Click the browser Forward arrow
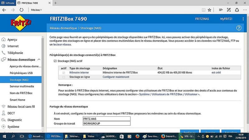The image size is (249, 140). pyautogui.click(x=13, y=10)
